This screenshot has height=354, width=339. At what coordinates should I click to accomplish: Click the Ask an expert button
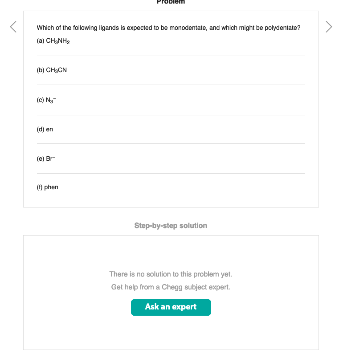click(171, 307)
